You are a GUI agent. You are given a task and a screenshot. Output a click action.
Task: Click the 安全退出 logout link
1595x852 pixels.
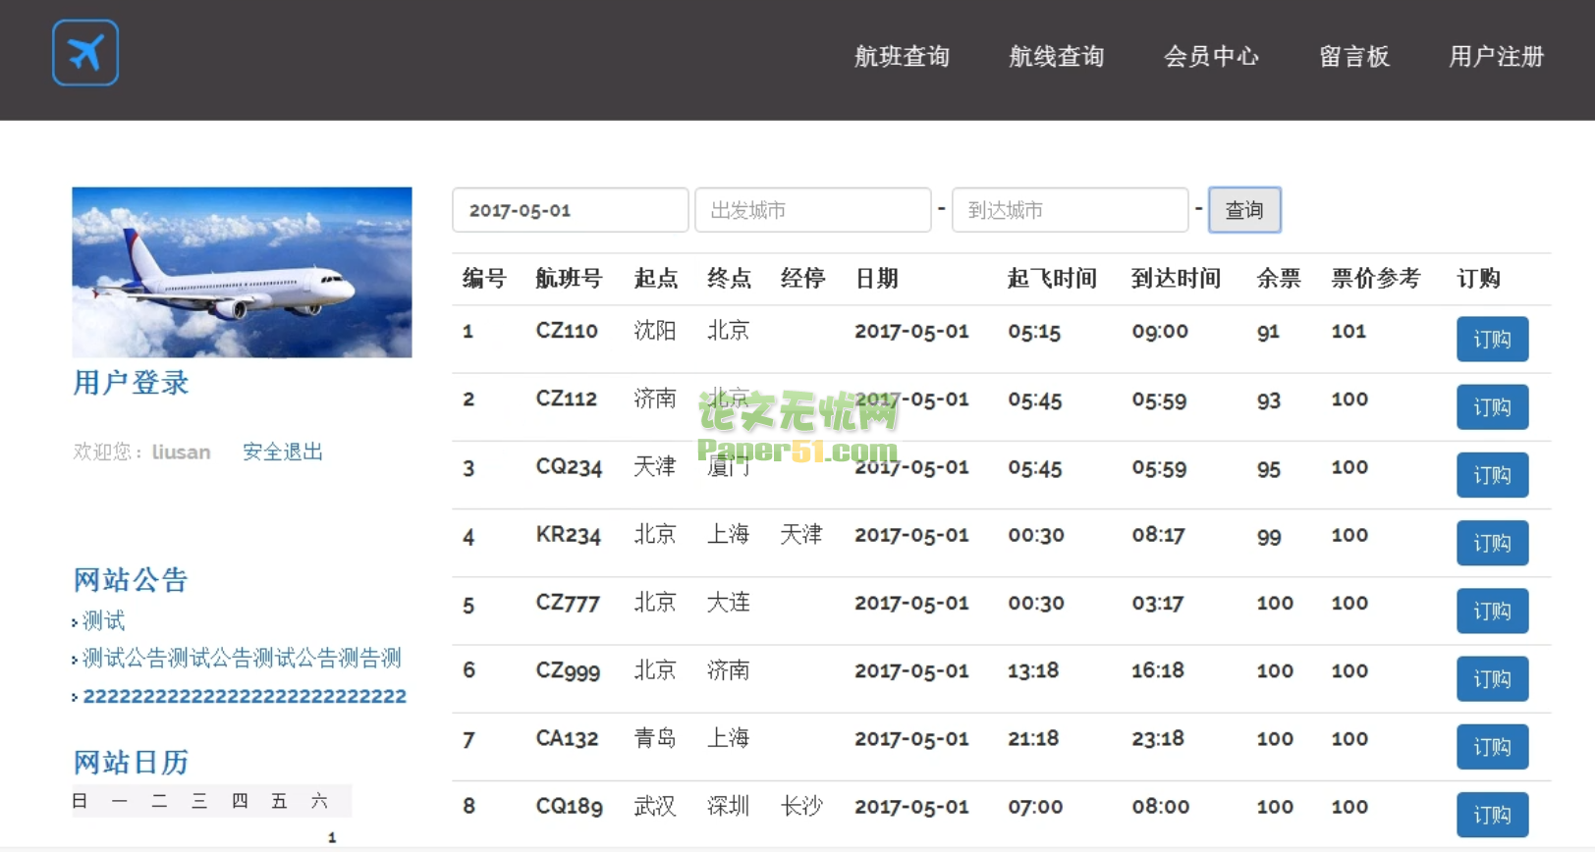[x=283, y=452]
